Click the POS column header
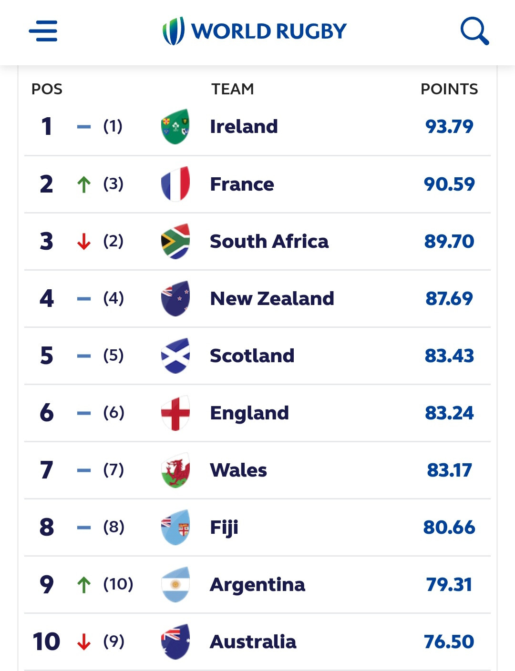Image resolution: width=515 pixels, height=671 pixels. tap(47, 89)
